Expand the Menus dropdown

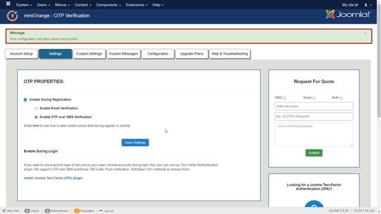62,5
